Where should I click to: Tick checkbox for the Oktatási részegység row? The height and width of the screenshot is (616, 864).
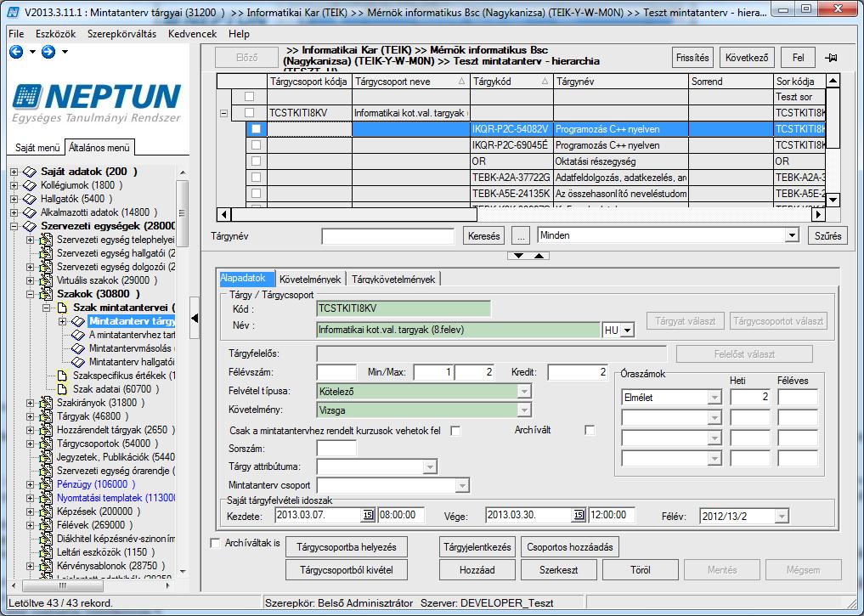tap(256, 161)
